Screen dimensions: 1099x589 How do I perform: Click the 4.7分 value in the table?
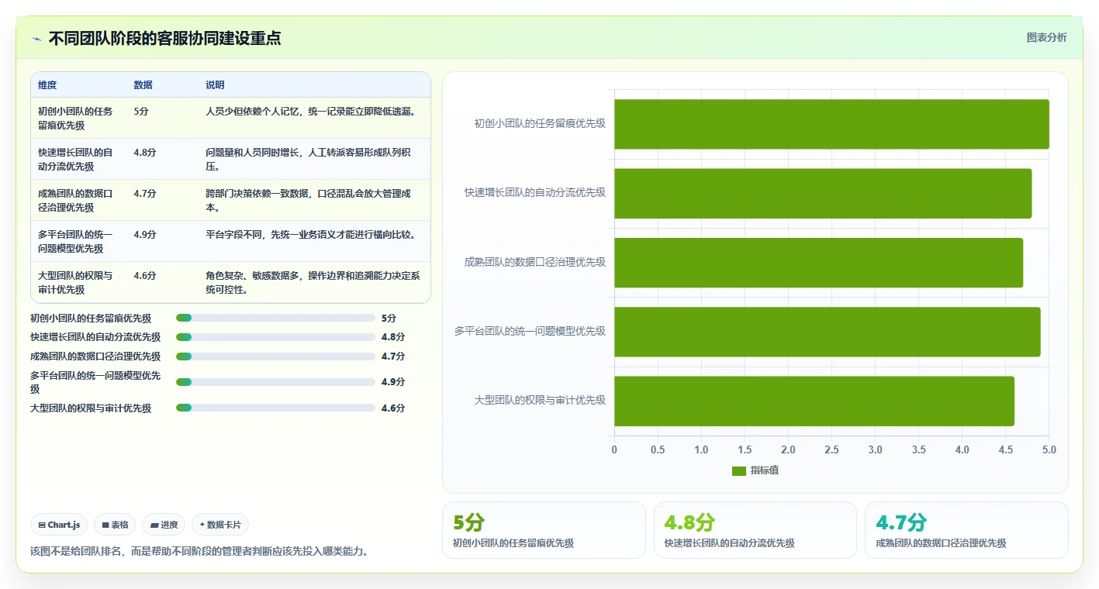tap(145, 193)
